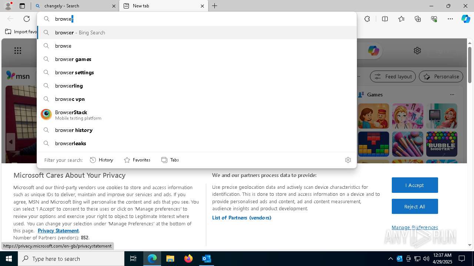This screenshot has height=266, width=474.
Task: Open the apps grid launcher icon
Action: pyautogui.click(x=18, y=51)
